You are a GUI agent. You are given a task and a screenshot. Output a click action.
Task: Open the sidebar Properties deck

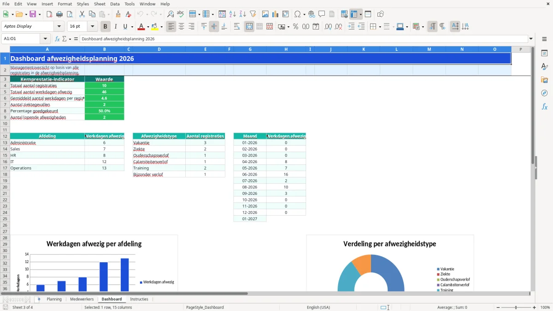pos(544,53)
